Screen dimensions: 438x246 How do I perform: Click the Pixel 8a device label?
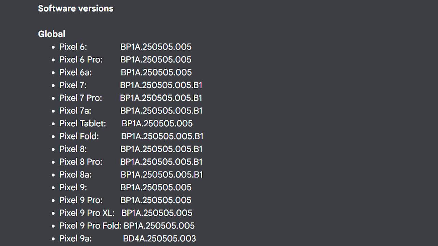click(x=75, y=175)
